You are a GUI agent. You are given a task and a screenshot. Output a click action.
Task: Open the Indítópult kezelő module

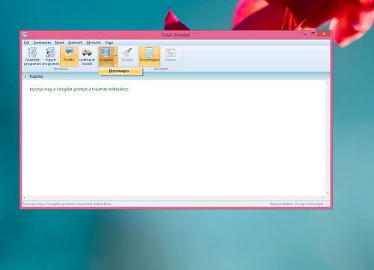coord(87,56)
